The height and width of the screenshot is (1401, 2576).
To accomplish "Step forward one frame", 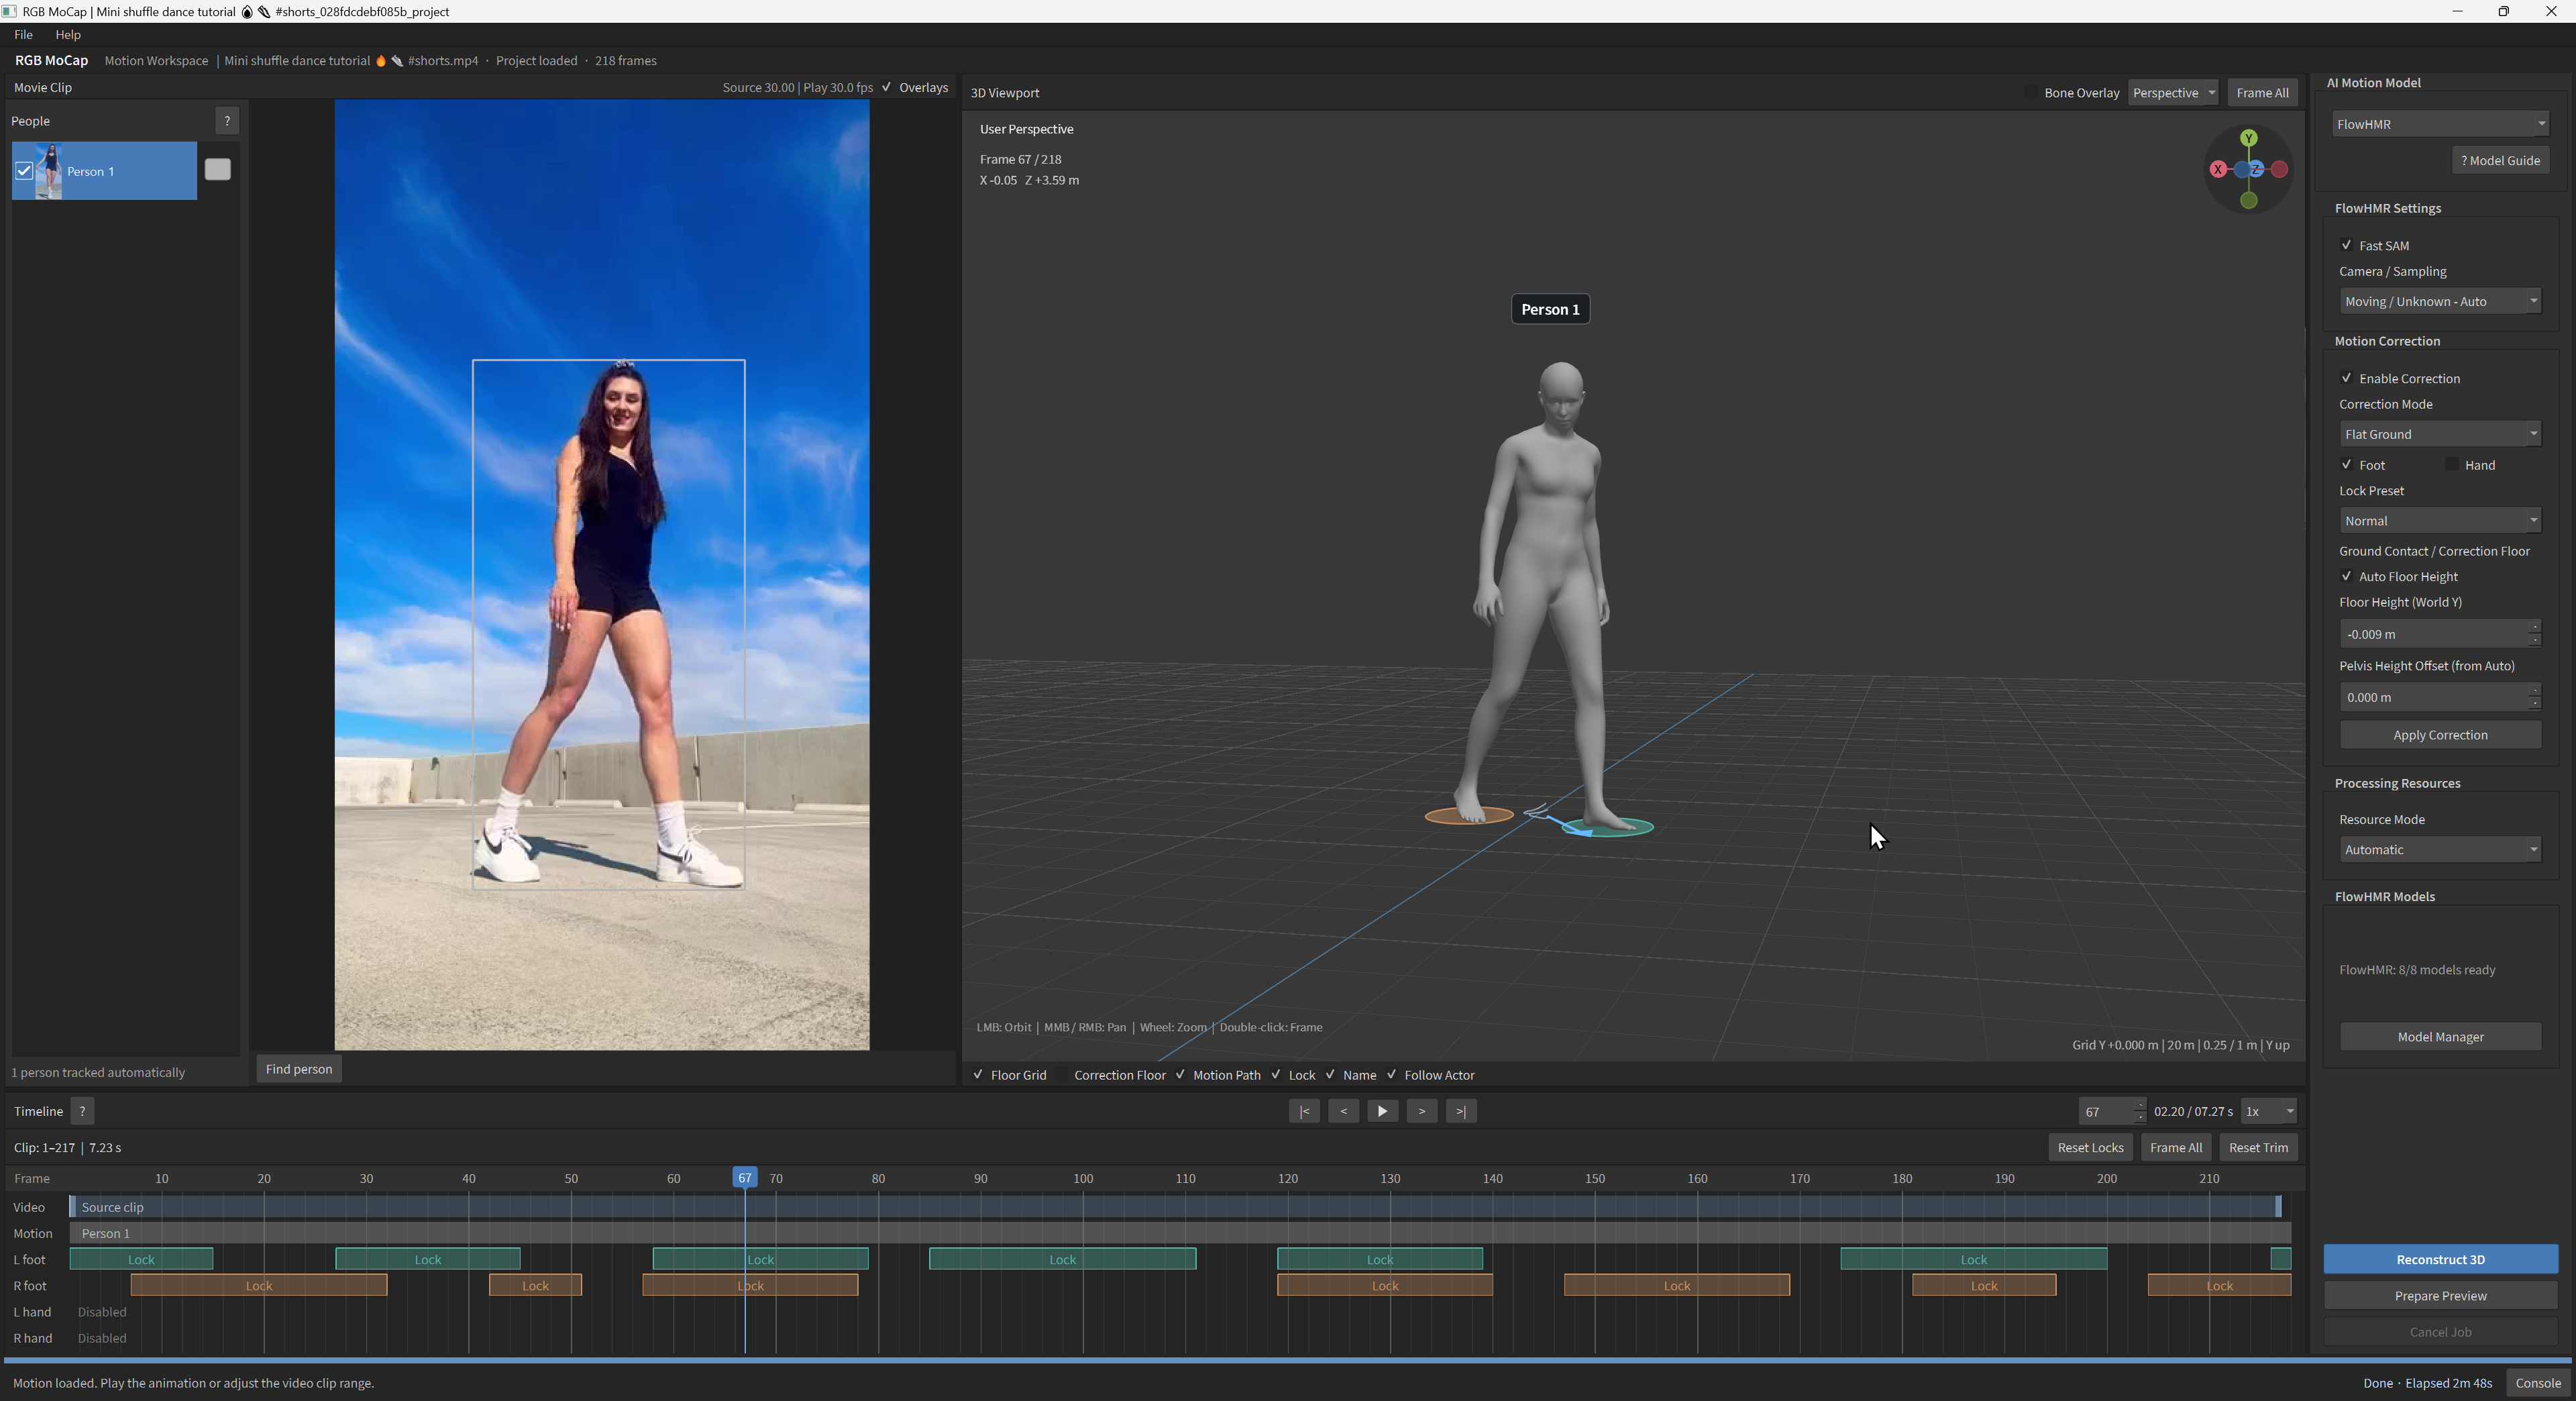I will pyautogui.click(x=1421, y=1111).
